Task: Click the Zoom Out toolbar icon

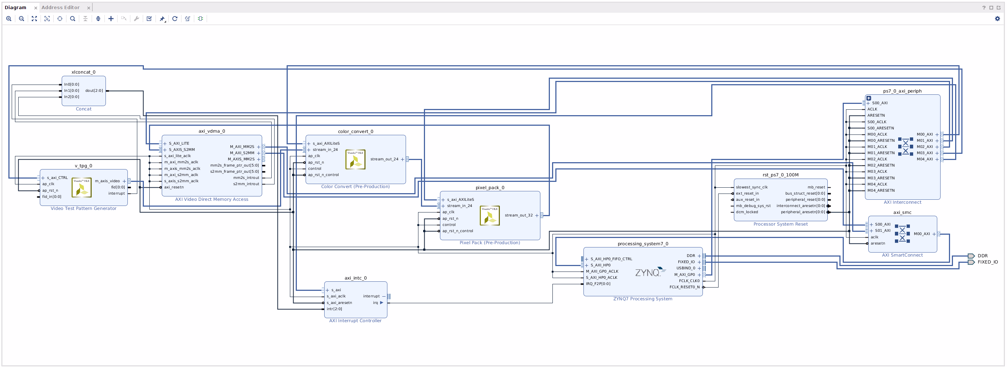Action: [22, 19]
